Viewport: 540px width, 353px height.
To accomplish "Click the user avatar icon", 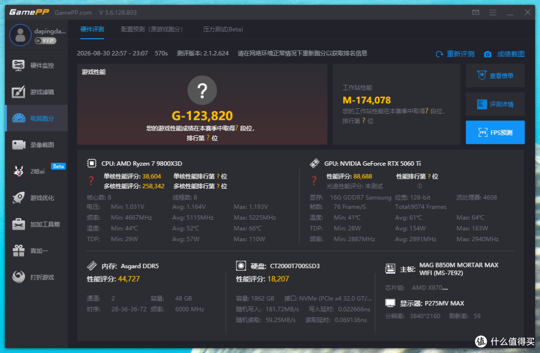I will pos(20,35).
